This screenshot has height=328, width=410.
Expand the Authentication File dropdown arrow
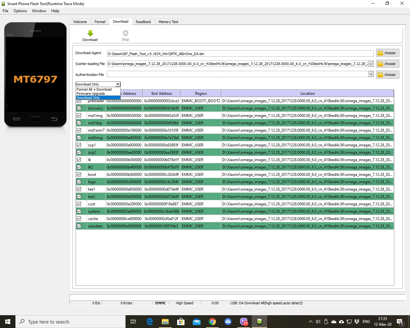pyautogui.click(x=371, y=74)
